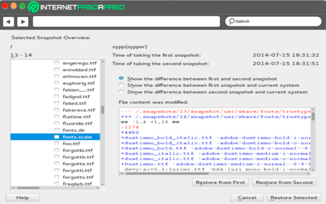Open the Help button
Image resolution: width=326 pixels, height=204 pixels.
(x=22, y=198)
